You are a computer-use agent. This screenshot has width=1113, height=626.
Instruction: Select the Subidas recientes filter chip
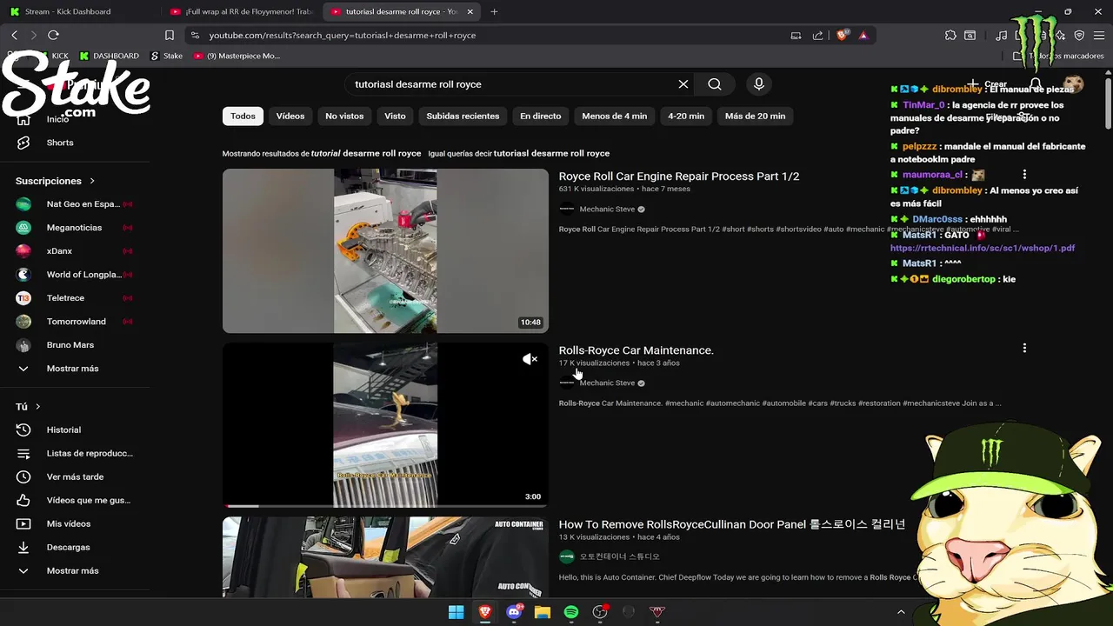pyautogui.click(x=463, y=116)
